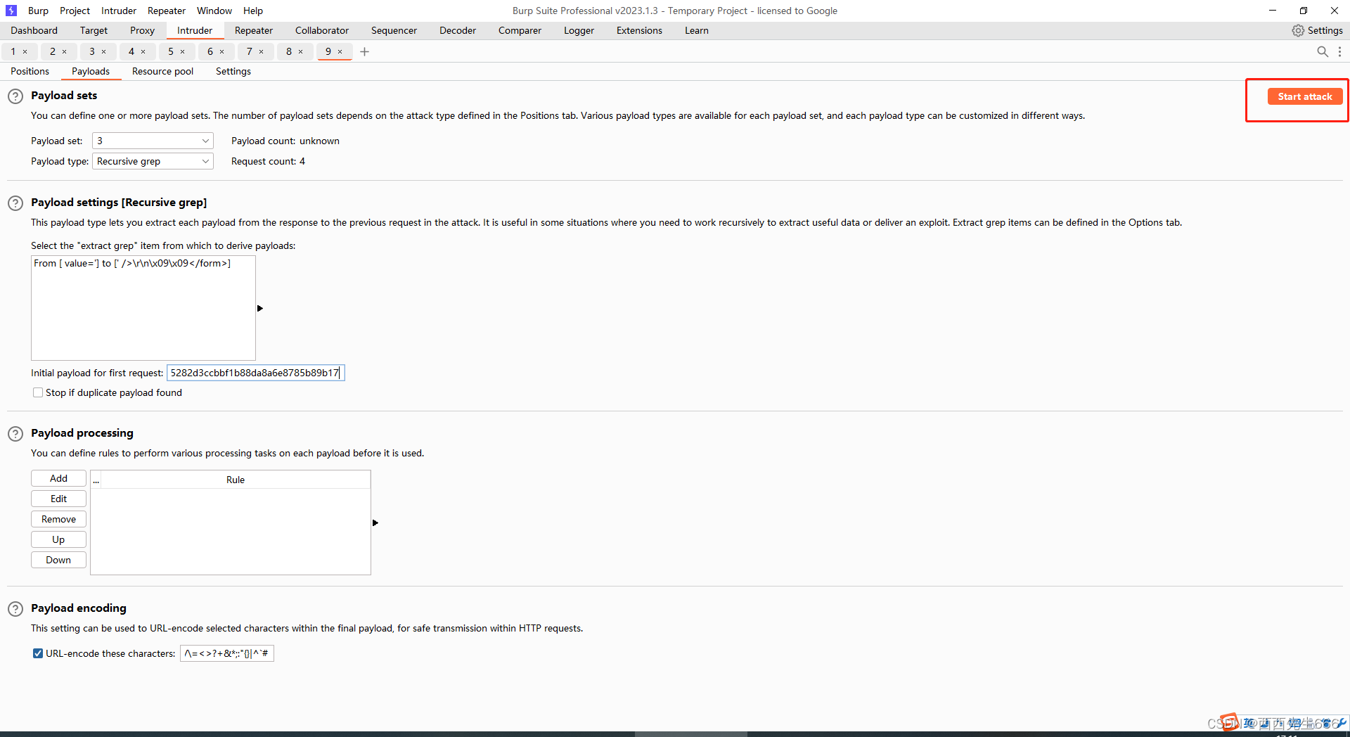
Task: Toggle URL-encode these characters checkbox
Action: [38, 653]
